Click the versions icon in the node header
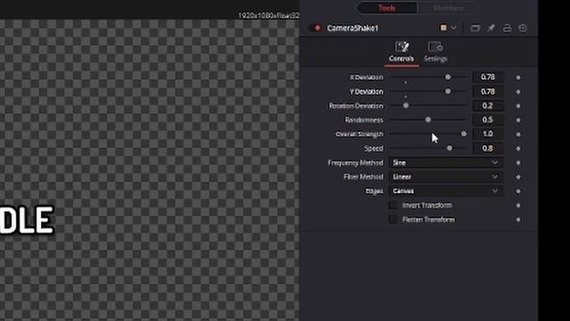The image size is (570, 321). [x=475, y=28]
